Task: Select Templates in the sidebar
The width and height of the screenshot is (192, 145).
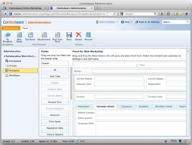Action: [20, 71]
